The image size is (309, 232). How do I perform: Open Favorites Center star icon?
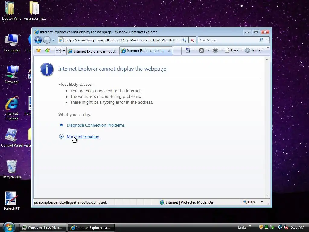pyautogui.click(x=38, y=50)
